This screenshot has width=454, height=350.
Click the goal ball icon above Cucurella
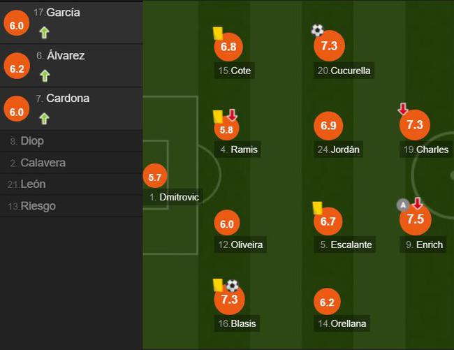pos(317,30)
